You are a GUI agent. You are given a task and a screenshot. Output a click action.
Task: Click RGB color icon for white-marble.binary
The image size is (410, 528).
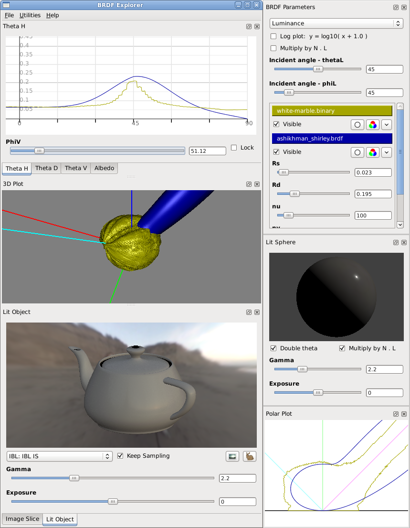coord(373,125)
